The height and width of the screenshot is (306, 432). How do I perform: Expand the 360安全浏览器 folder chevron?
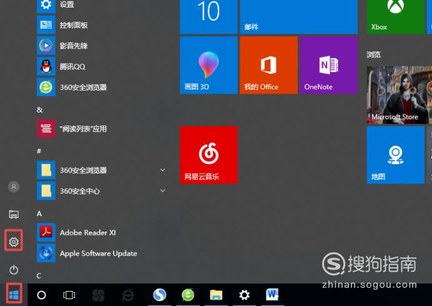point(162,170)
